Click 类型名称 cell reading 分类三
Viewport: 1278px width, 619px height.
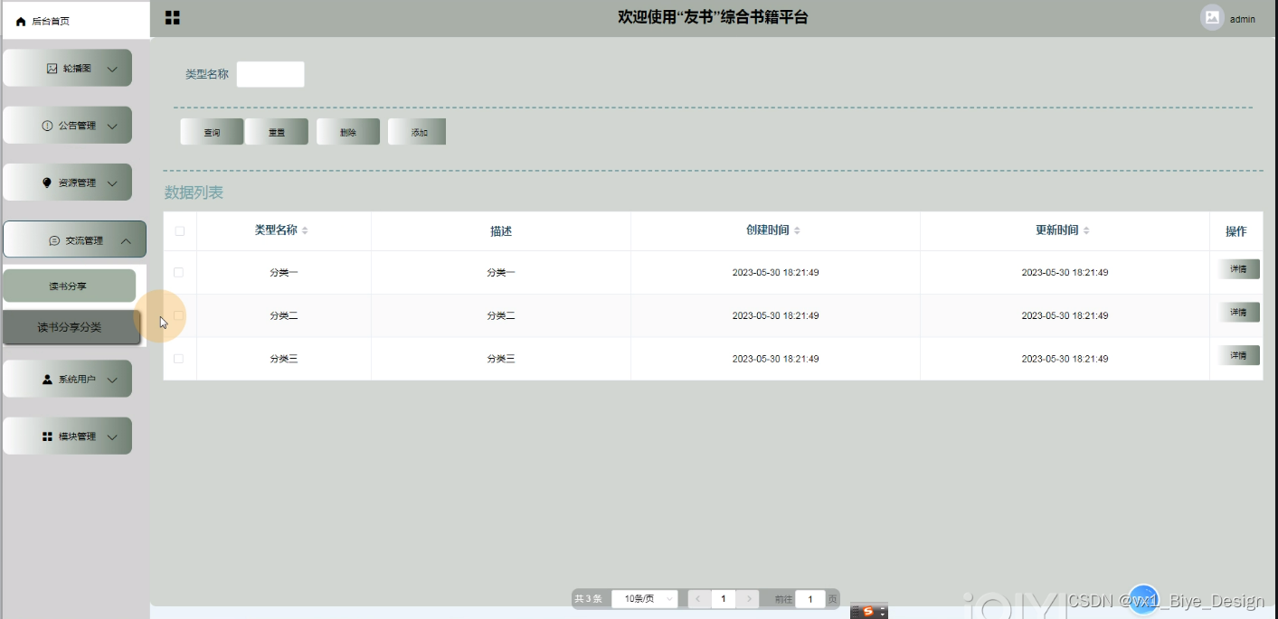point(284,360)
